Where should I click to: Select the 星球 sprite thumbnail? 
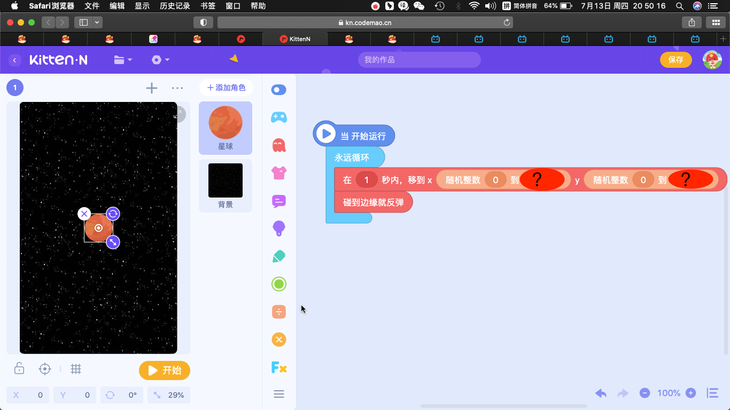tap(226, 128)
